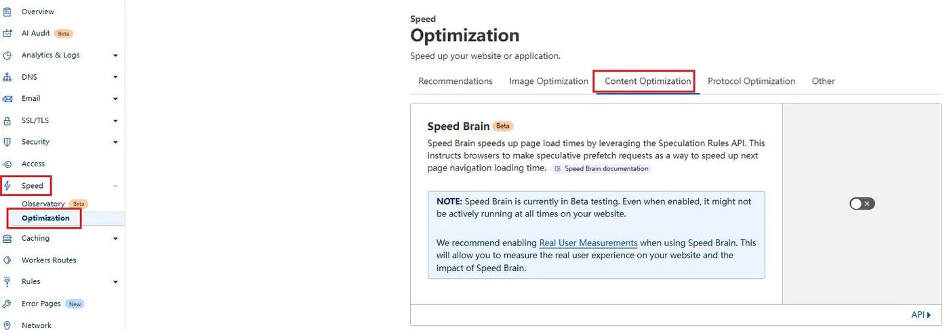
Task: Click the AI Audit robot icon
Action: (7, 33)
